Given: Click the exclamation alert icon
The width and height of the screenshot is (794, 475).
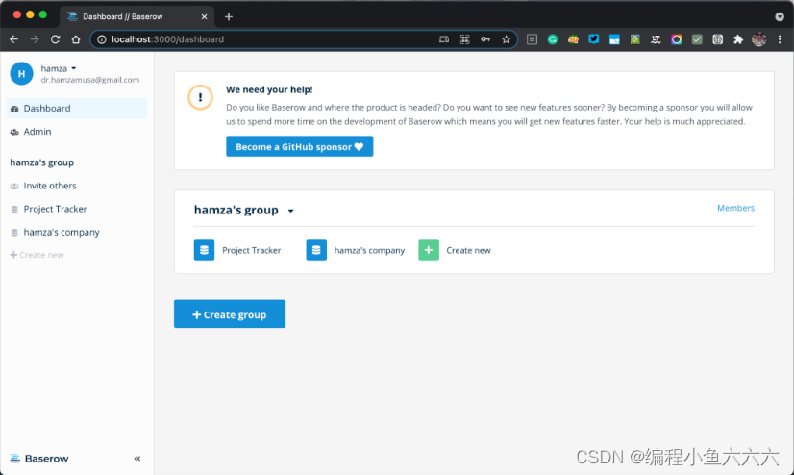Looking at the screenshot, I should tap(201, 97).
